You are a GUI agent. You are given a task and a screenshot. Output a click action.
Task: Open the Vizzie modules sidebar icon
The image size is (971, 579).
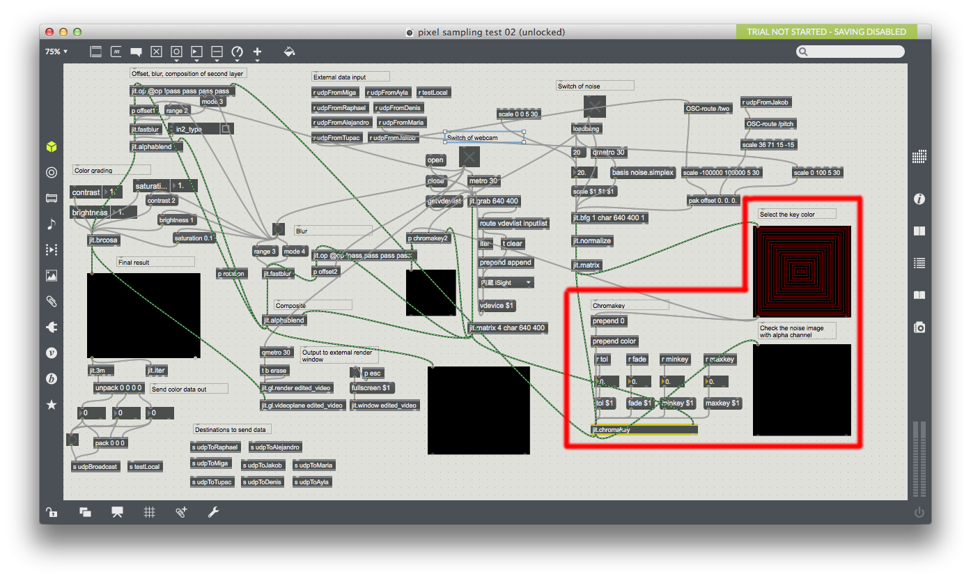point(52,353)
